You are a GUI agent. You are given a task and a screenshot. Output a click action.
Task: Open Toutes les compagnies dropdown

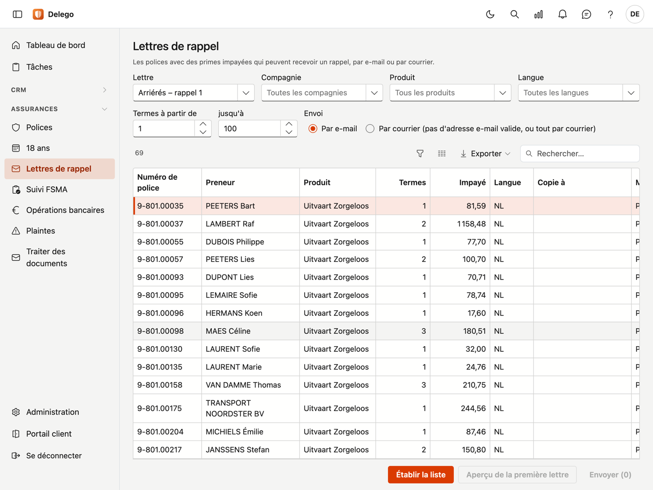pos(322,93)
